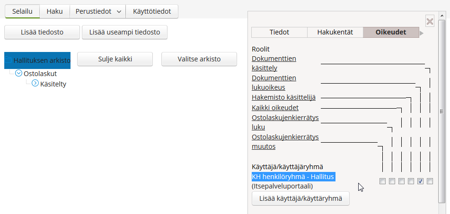450x214 pixels.
Task: Open the Hakukentät tab
Action: pos(335,32)
